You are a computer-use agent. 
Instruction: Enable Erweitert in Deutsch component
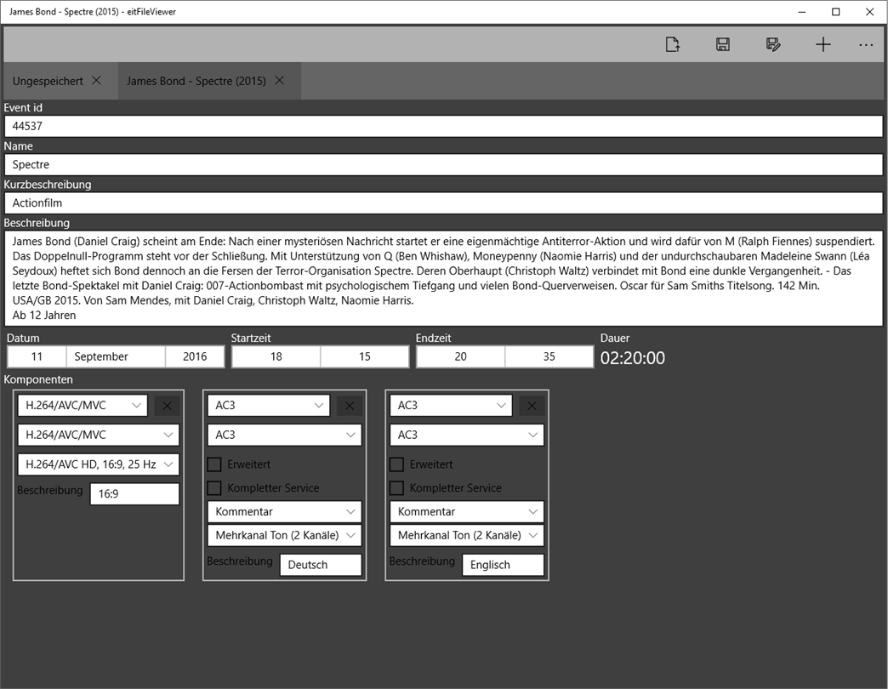click(214, 464)
